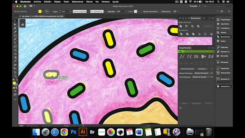Click the yellow Fill swatch in toolbox
Image resolution: width=245 pixels, height=138 pixels.
pyautogui.click(x=14, y=83)
